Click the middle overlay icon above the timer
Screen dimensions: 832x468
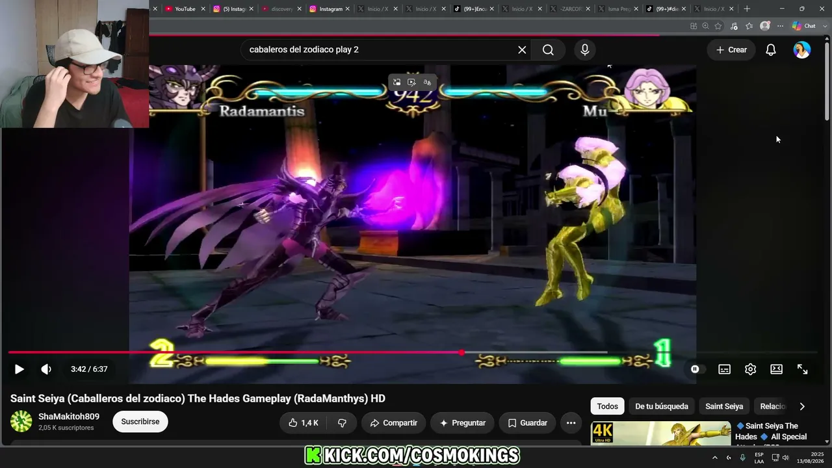click(x=411, y=82)
